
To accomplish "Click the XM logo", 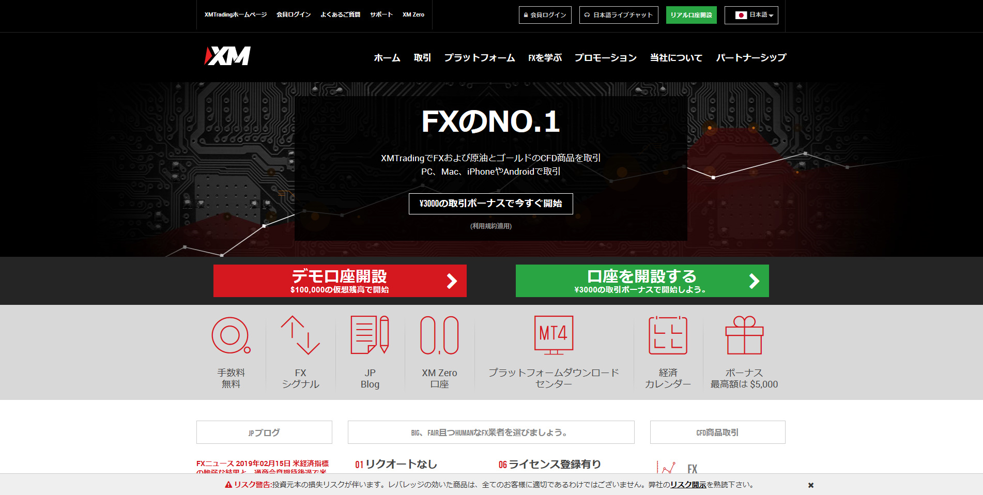I will click(227, 56).
